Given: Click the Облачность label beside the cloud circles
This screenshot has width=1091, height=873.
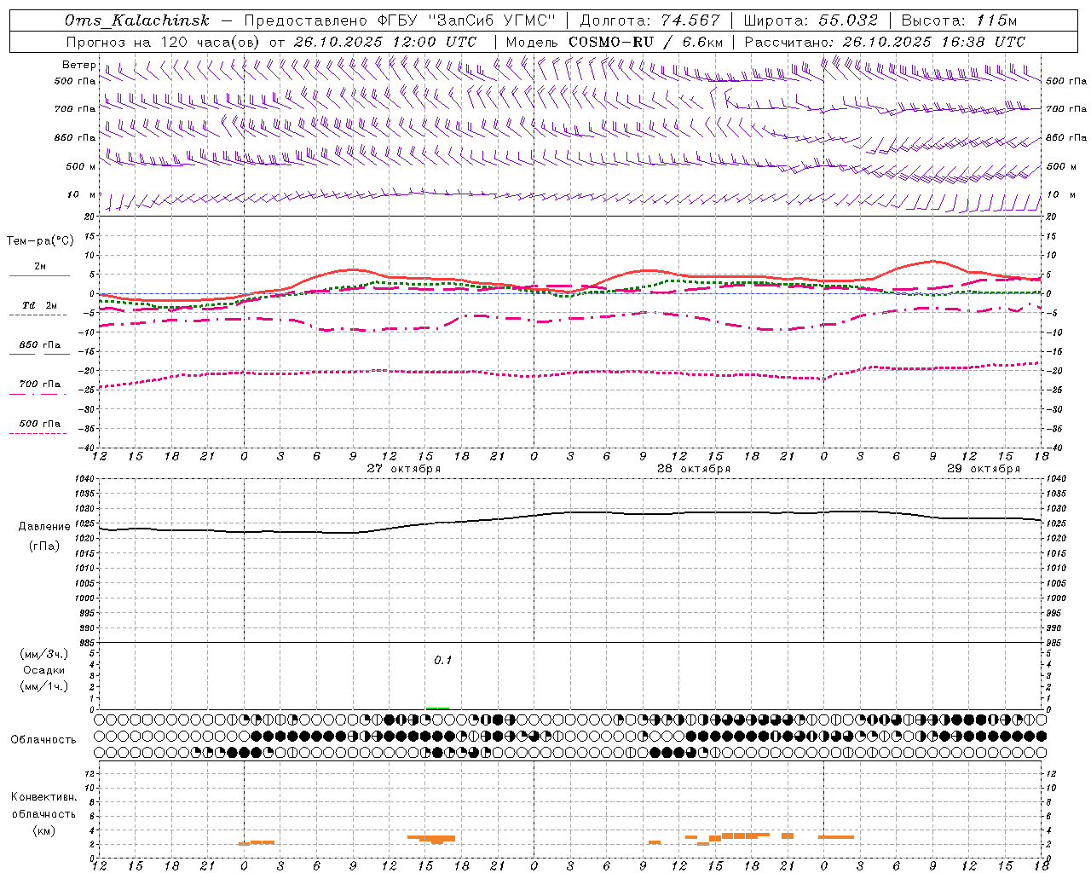Looking at the screenshot, I should pos(43,740).
